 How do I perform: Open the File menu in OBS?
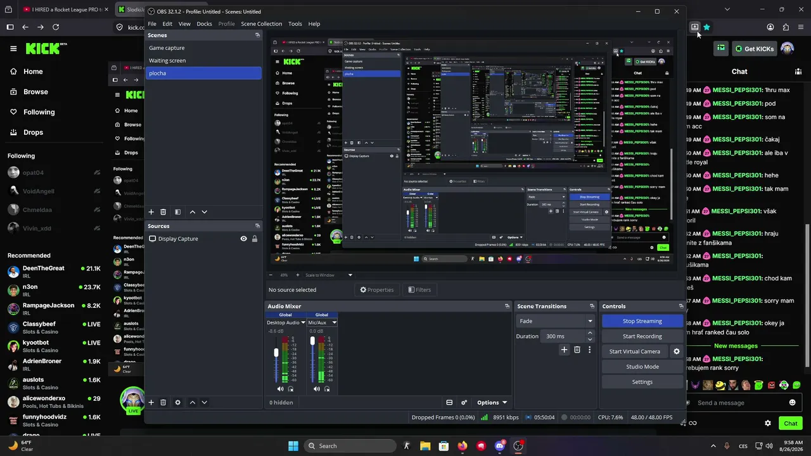[x=152, y=23]
